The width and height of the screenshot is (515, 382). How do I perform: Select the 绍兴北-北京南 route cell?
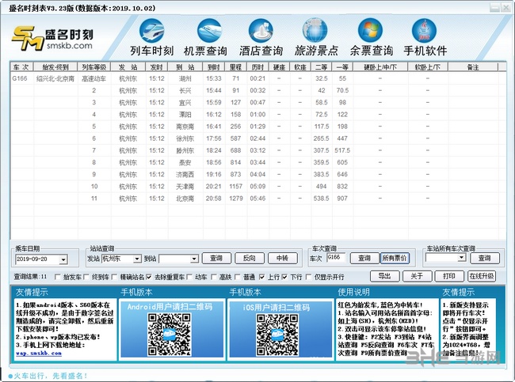[55, 79]
